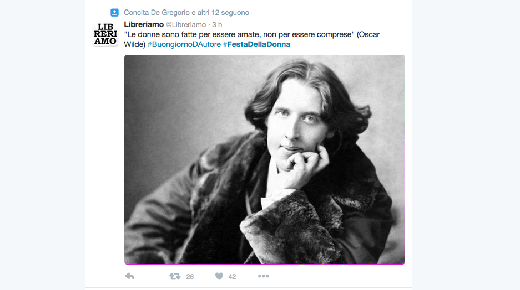View the 28 retweets count

click(190, 277)
